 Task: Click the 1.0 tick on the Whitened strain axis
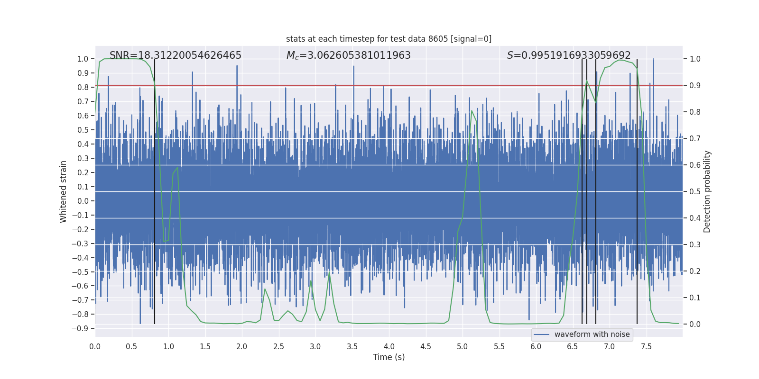(x=83, y=59)
